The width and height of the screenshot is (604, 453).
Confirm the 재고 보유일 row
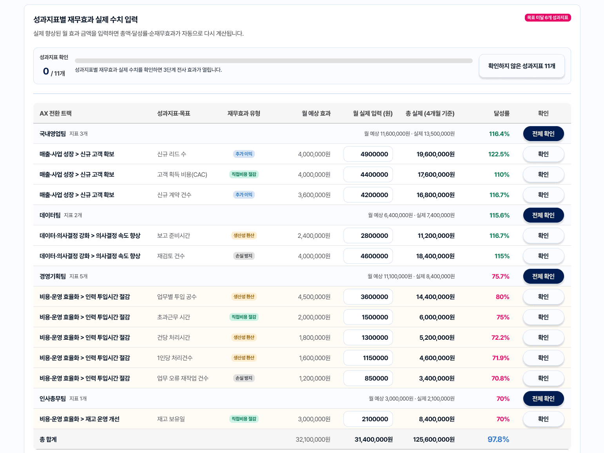[x=543, y=419]
